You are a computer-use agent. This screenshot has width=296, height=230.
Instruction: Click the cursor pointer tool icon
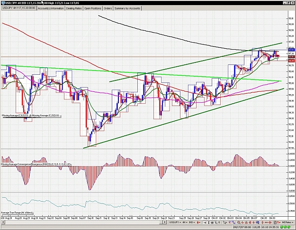(224, 222)
